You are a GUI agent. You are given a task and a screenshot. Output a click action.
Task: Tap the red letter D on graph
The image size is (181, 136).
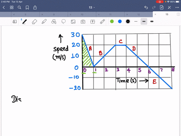[x=134, y=48]
